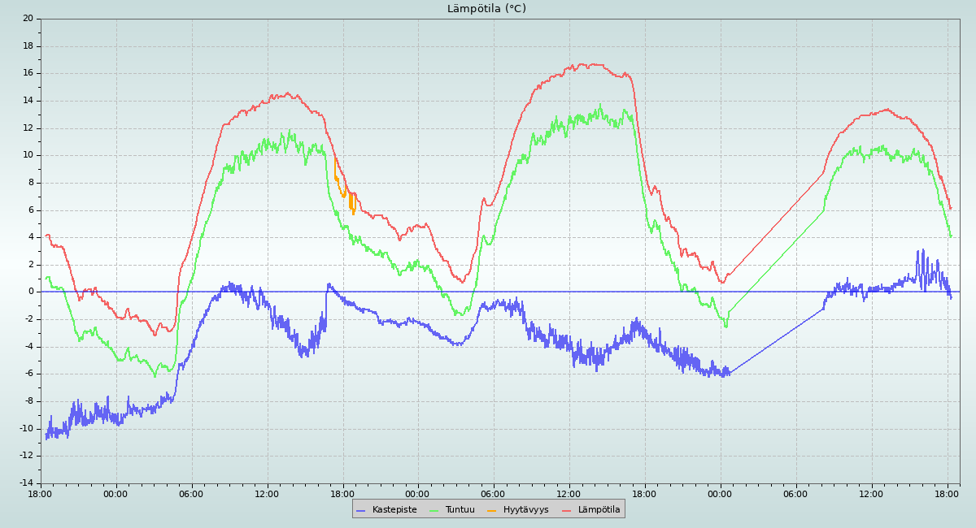Click the leftmost 18:00 x-axis time label
Screen dimensions: 976x528
click(x=41, y=494)
